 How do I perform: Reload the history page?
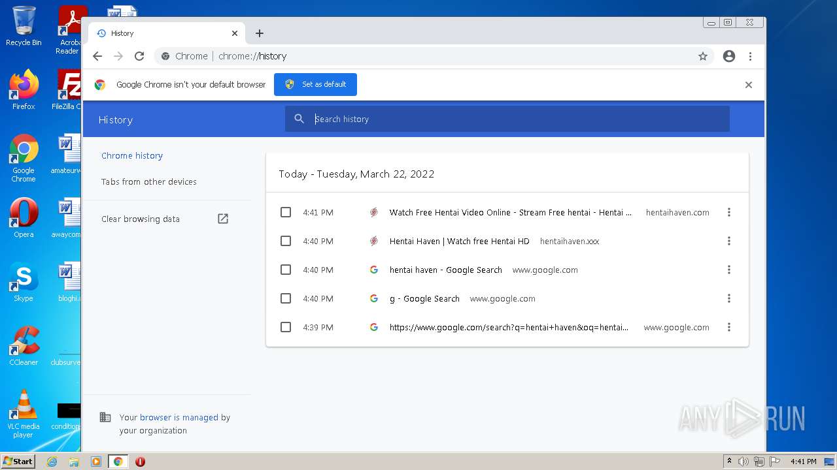click(x=139, y=56)
